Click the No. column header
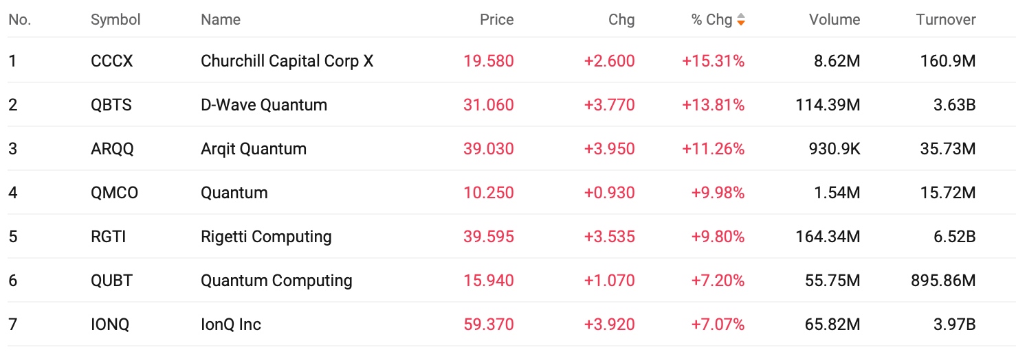The image size is (1016, 354). point(20,20)
